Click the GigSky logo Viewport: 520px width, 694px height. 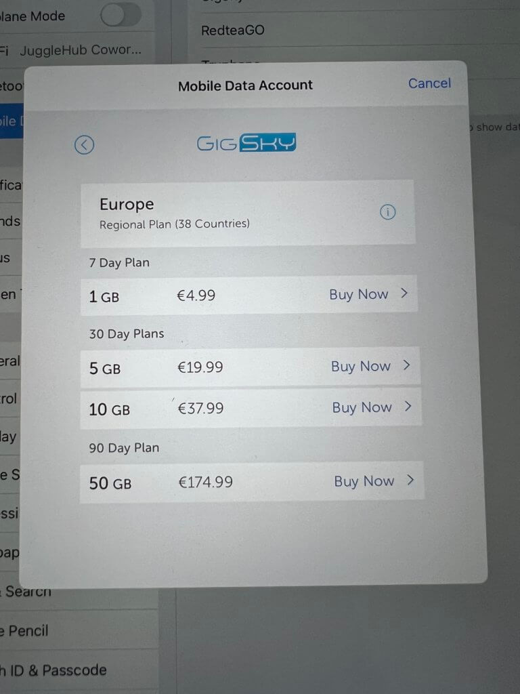pyautogui.click(x=246, y=142)
